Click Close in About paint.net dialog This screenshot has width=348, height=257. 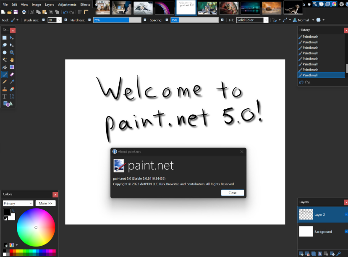[233, 193]
